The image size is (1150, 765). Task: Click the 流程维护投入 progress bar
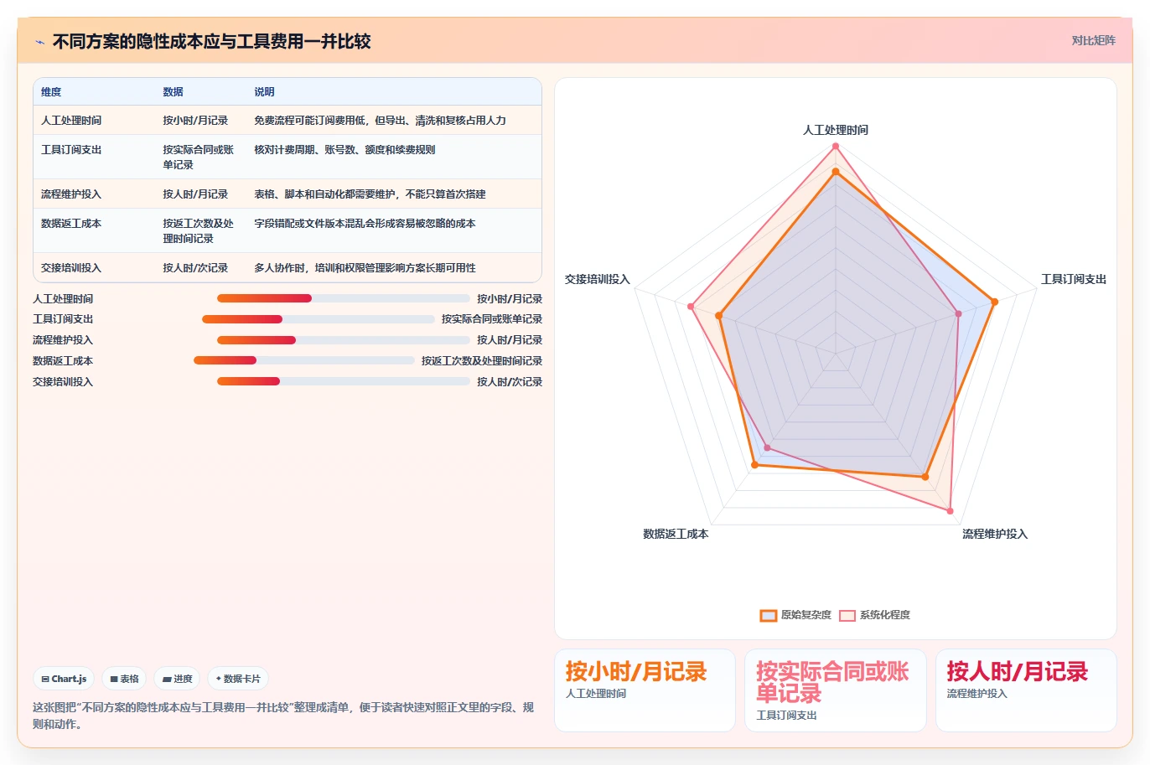click(x=344, y=340)
